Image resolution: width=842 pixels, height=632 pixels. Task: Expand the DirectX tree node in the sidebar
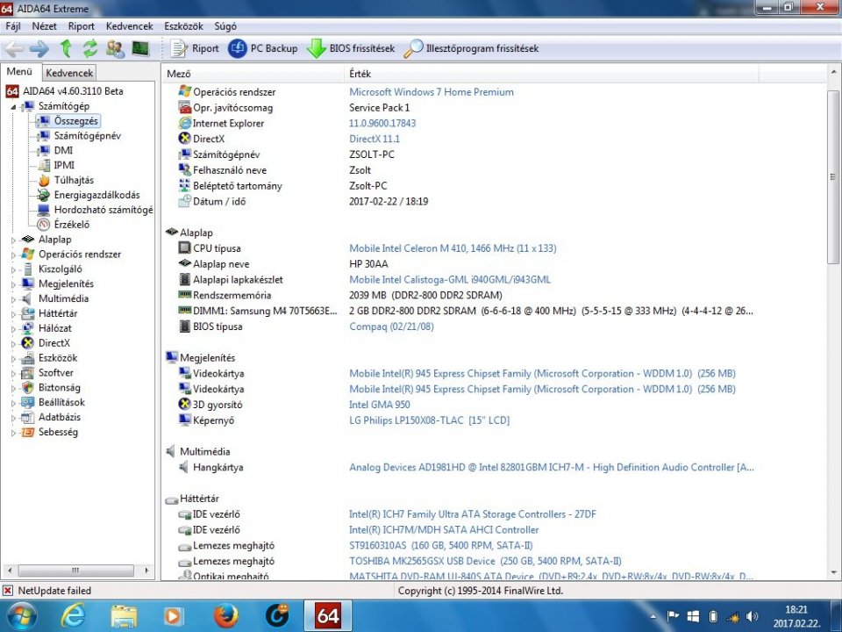pos(13,343)
